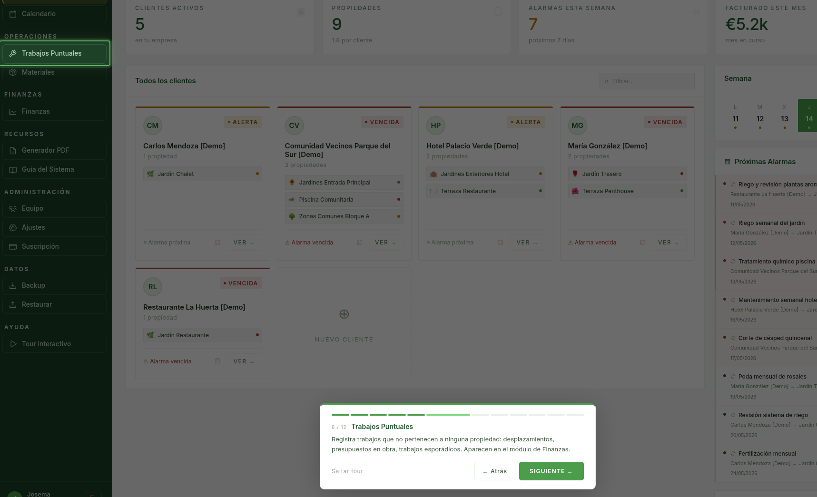This screenshot has height=497, width=817.
Task: Click VER on Hotel Palacio Verde card
Action: tap(527, 243)
